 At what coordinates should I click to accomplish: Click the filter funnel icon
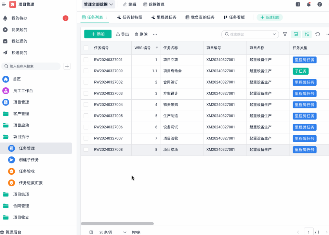(x=285, y=34)
